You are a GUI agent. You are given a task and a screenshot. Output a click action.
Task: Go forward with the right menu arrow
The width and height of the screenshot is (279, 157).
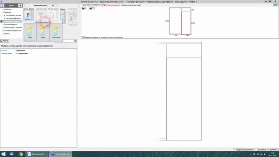coord(20,6)
